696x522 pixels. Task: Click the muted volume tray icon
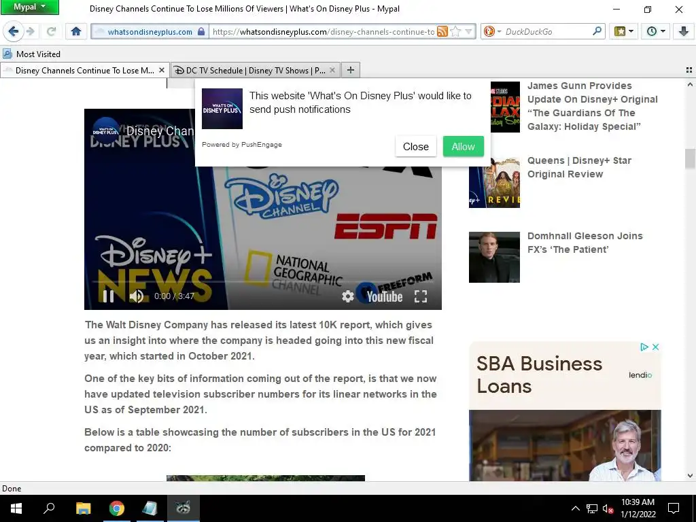click(x=608, y=508)
